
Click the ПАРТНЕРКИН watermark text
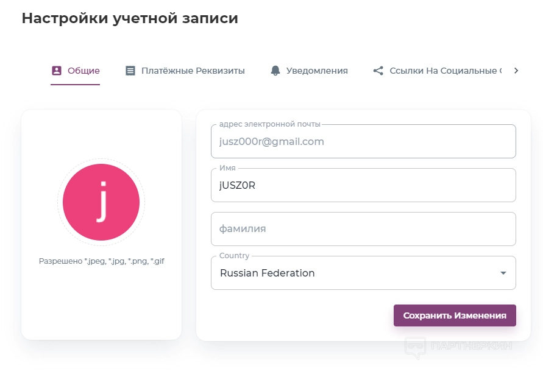pyautogui.click(x=471, y=346)
